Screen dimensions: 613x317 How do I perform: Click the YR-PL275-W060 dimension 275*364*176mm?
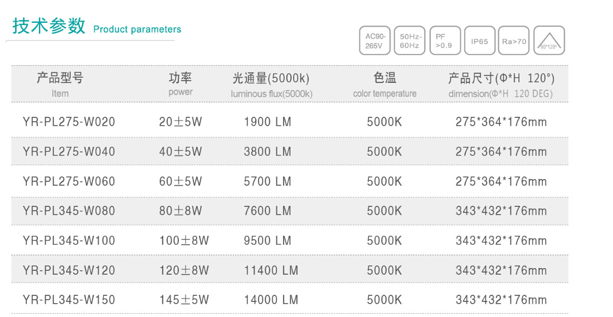pyautogui.click(x=501, y=181)
